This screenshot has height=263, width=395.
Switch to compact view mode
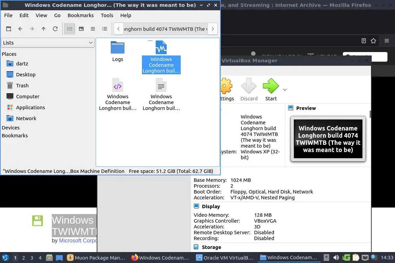click(93, 29)
